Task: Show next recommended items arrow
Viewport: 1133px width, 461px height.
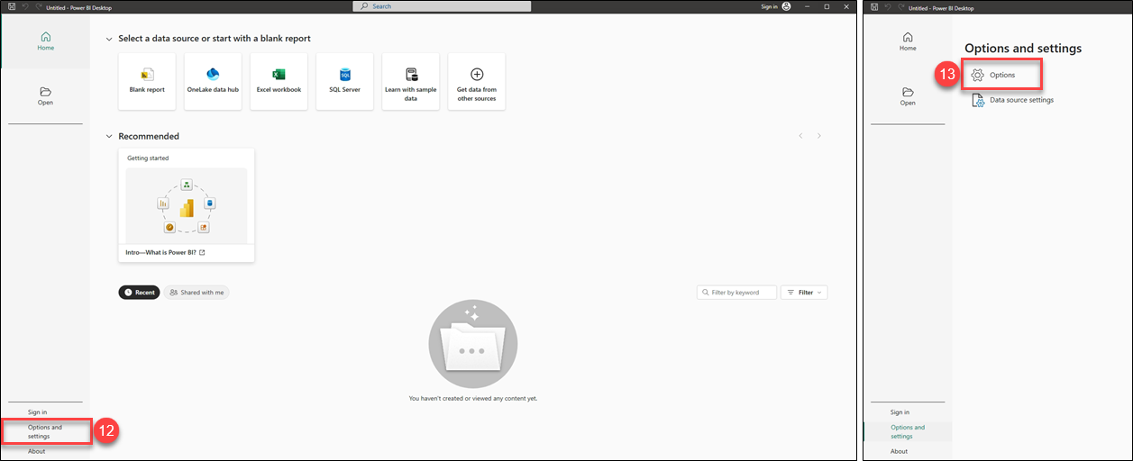Action: 819,136
